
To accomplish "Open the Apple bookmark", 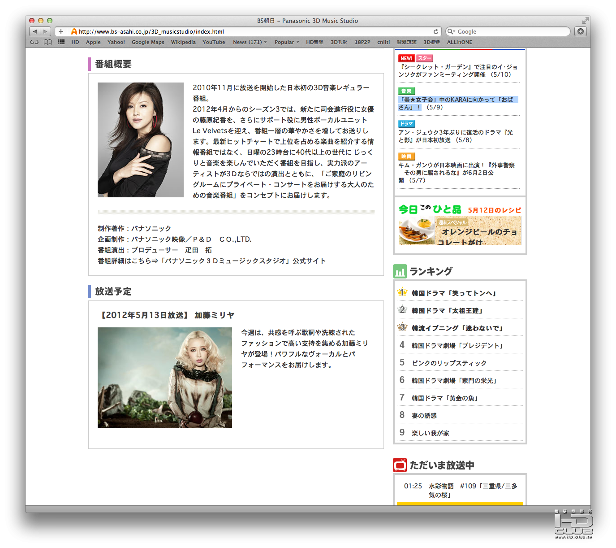I will click(93, 42).
